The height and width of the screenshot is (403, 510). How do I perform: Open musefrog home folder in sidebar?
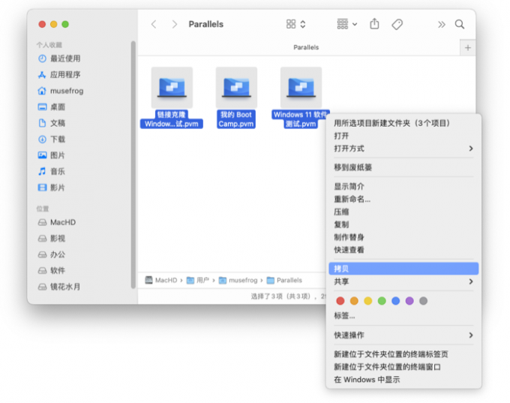61,91
